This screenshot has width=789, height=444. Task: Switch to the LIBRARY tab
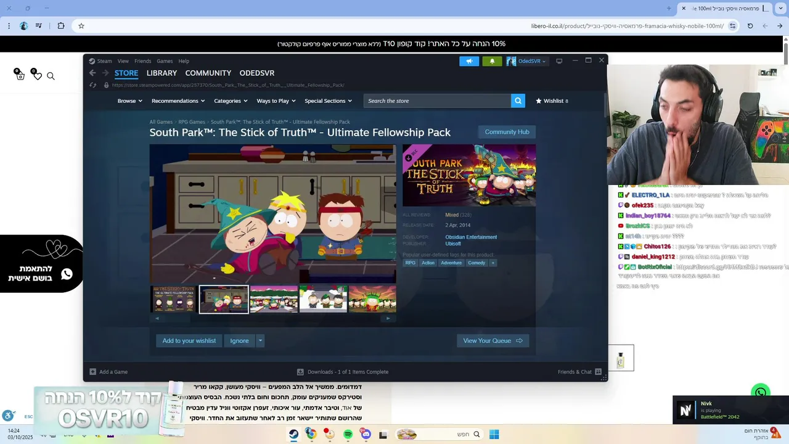coord(161,73)
